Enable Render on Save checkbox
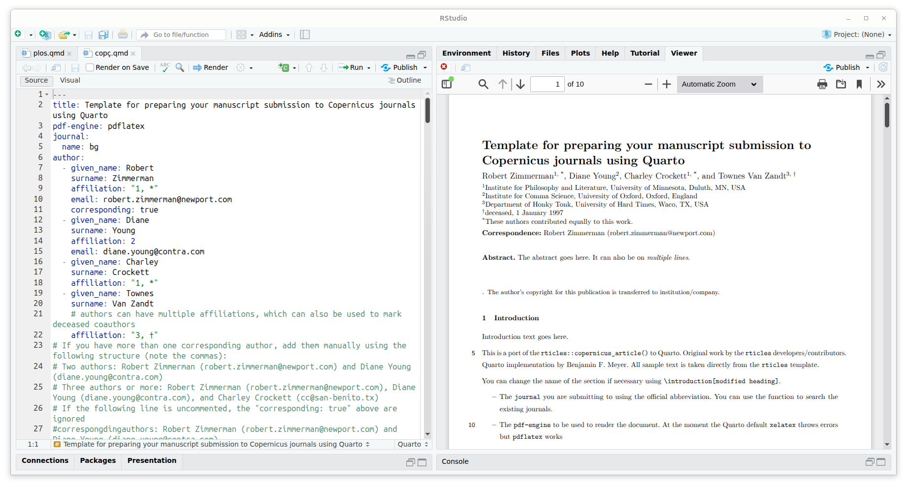This screenshot has height=487, width=907. click(x=90, y=67)
